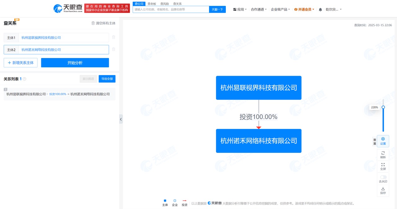Save the relationship graph image

[x=383, y=190]
